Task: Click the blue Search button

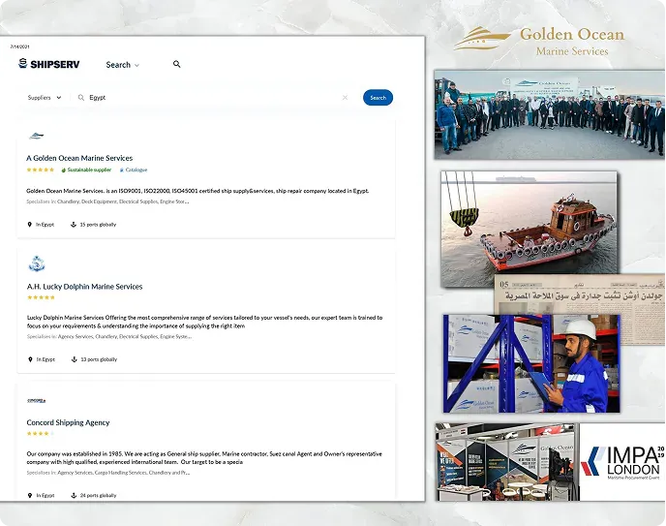Action: (378, 98)
